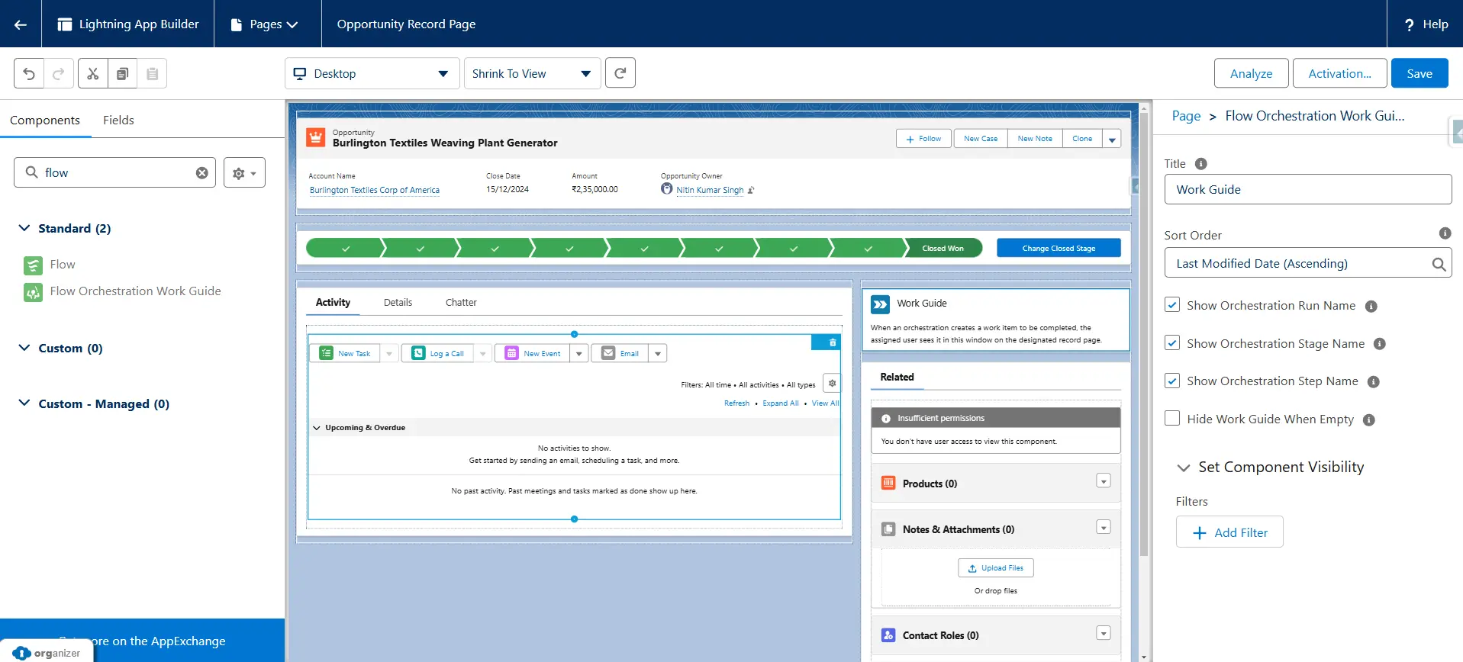The height and width of the screenshot is (662, 1463).
Task: Open the Desktop form factor dropdown
Action: coord(372,73)
